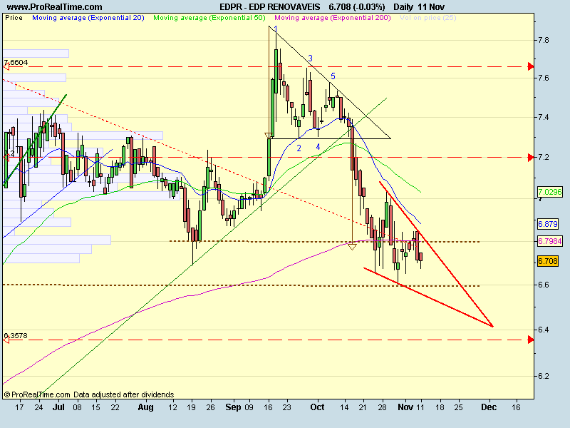570x428 pixels.
Task: Click red arrow at right end of 7.6604 line
Action: click(x=531, y=66)
